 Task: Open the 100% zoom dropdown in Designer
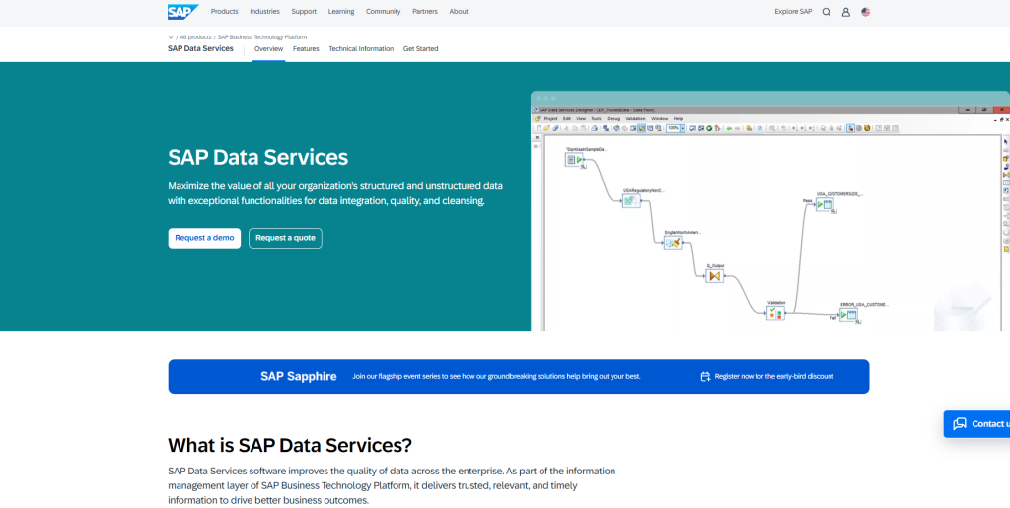(x=683, y=128)
